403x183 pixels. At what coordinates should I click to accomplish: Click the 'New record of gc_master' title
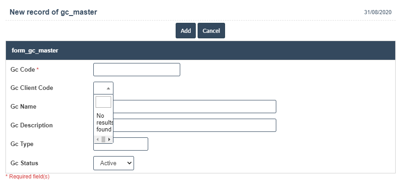point(53,12)
